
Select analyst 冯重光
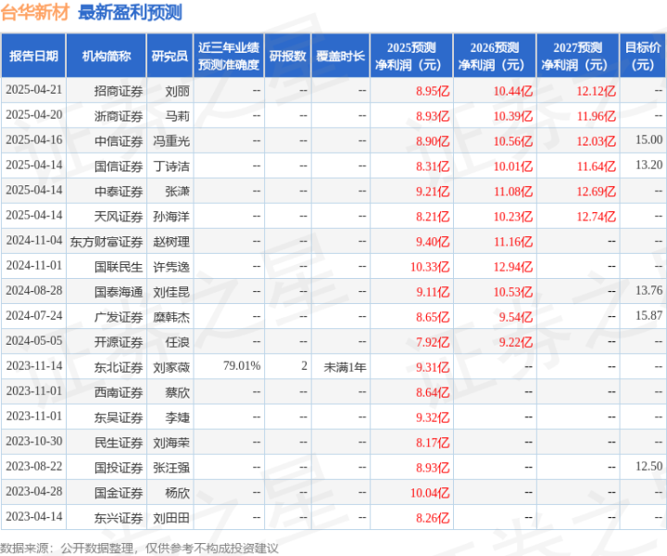171,141
